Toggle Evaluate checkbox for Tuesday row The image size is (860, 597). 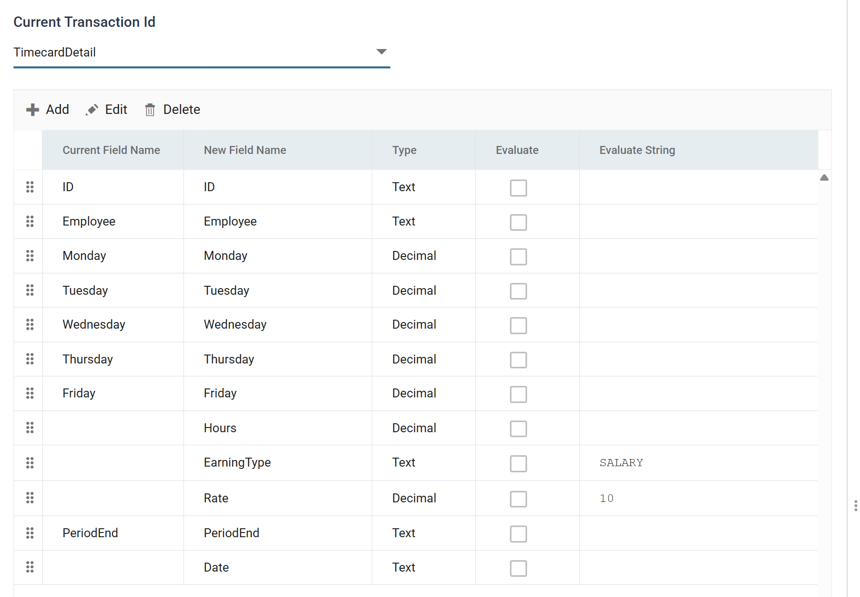click(x=518, y=291)
